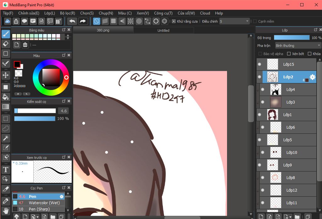Open Pha trộn blend mode dropdown
Screen dimensions: 322x219
point(298,45)
